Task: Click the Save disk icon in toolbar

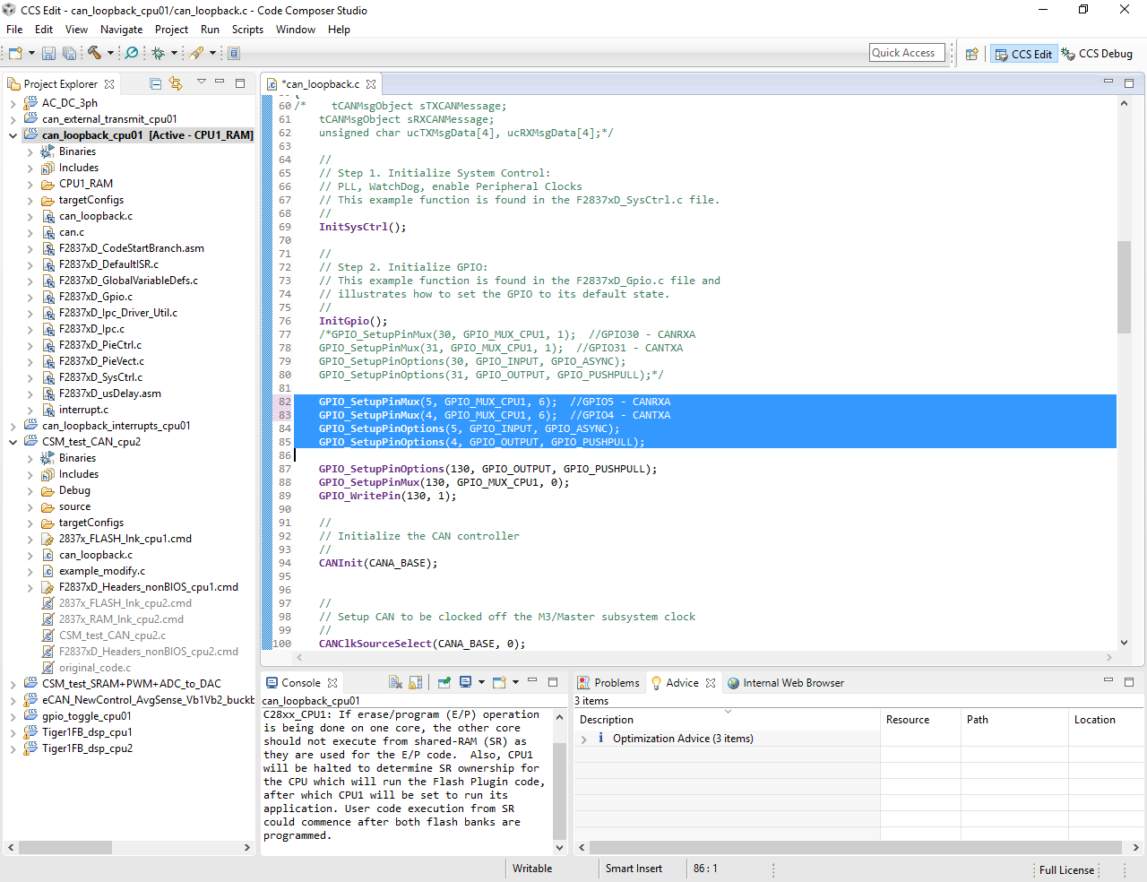Action: pyautogui.click(x=48, y=54)
